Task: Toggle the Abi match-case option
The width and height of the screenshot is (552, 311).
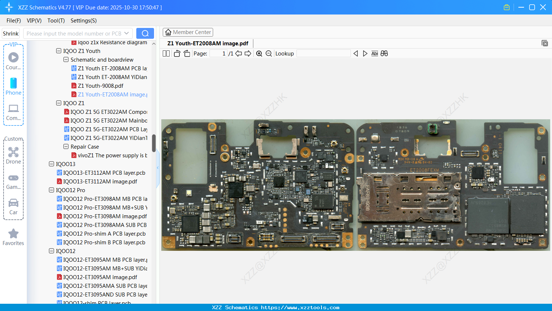Action: point(374,54)
